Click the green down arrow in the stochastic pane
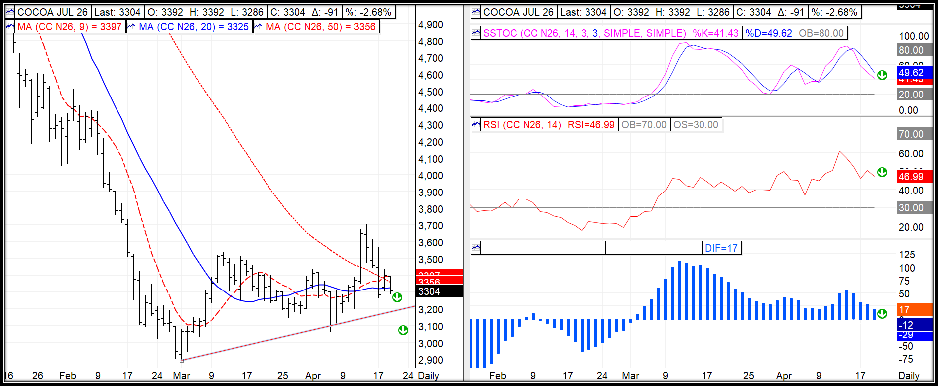The image size is (938, 386). pos(882,75)
